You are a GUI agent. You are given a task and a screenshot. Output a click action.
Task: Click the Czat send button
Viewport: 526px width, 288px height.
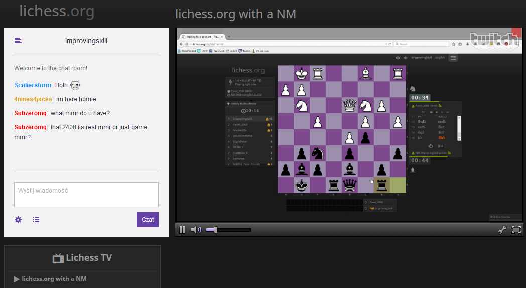tap(148, 220)
